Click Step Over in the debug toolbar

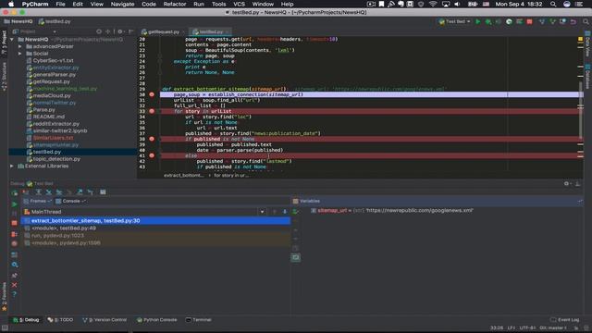38,192
